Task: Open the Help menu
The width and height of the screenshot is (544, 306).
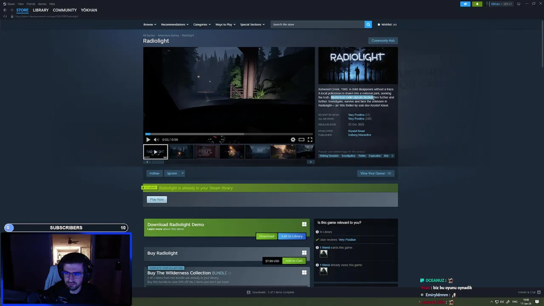Action: click(52, 4)
